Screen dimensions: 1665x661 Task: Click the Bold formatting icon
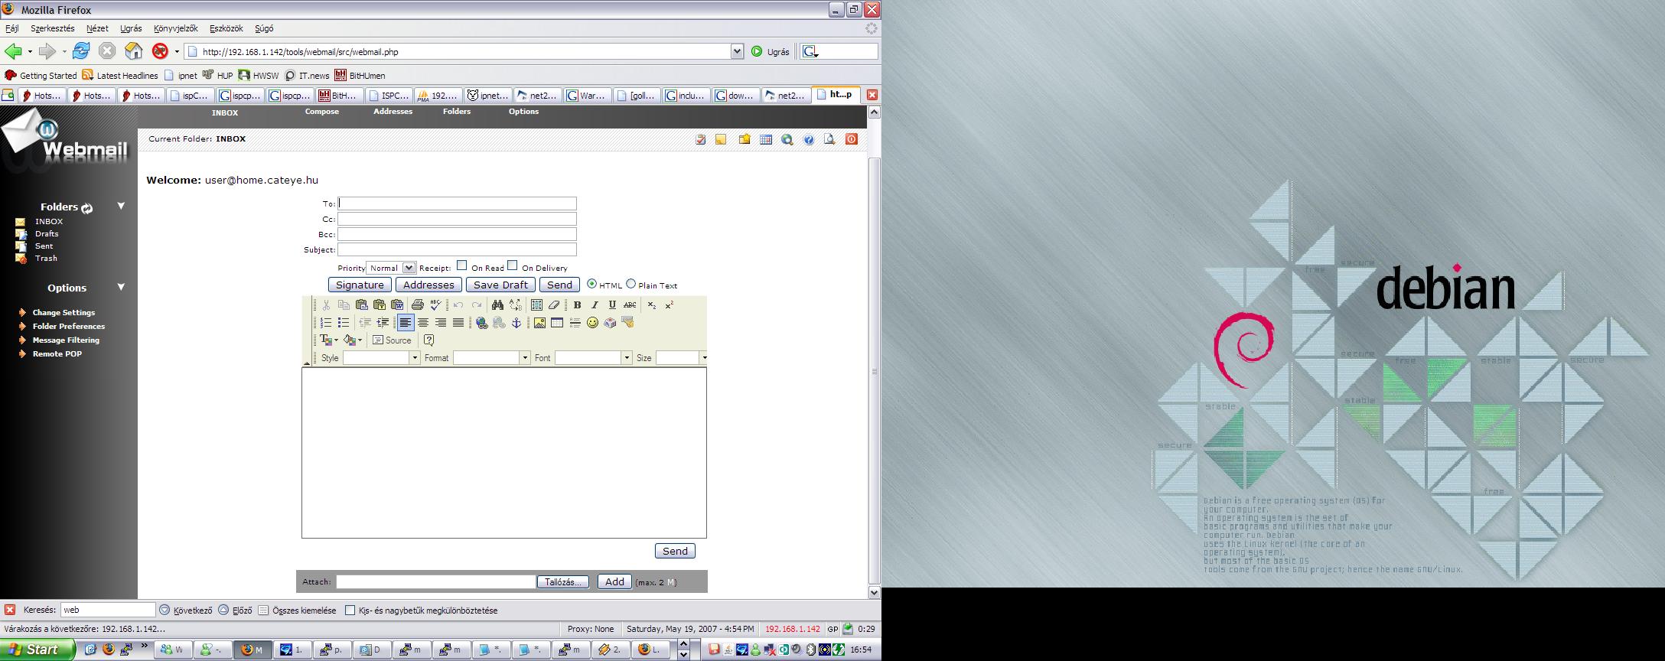[578, 304]
